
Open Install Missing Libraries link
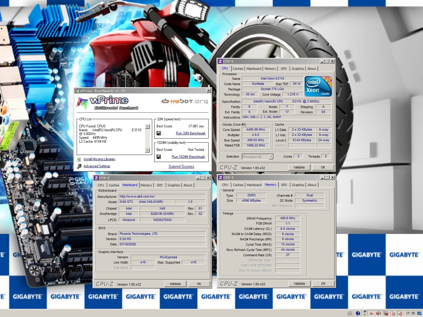tap(99, 159)
